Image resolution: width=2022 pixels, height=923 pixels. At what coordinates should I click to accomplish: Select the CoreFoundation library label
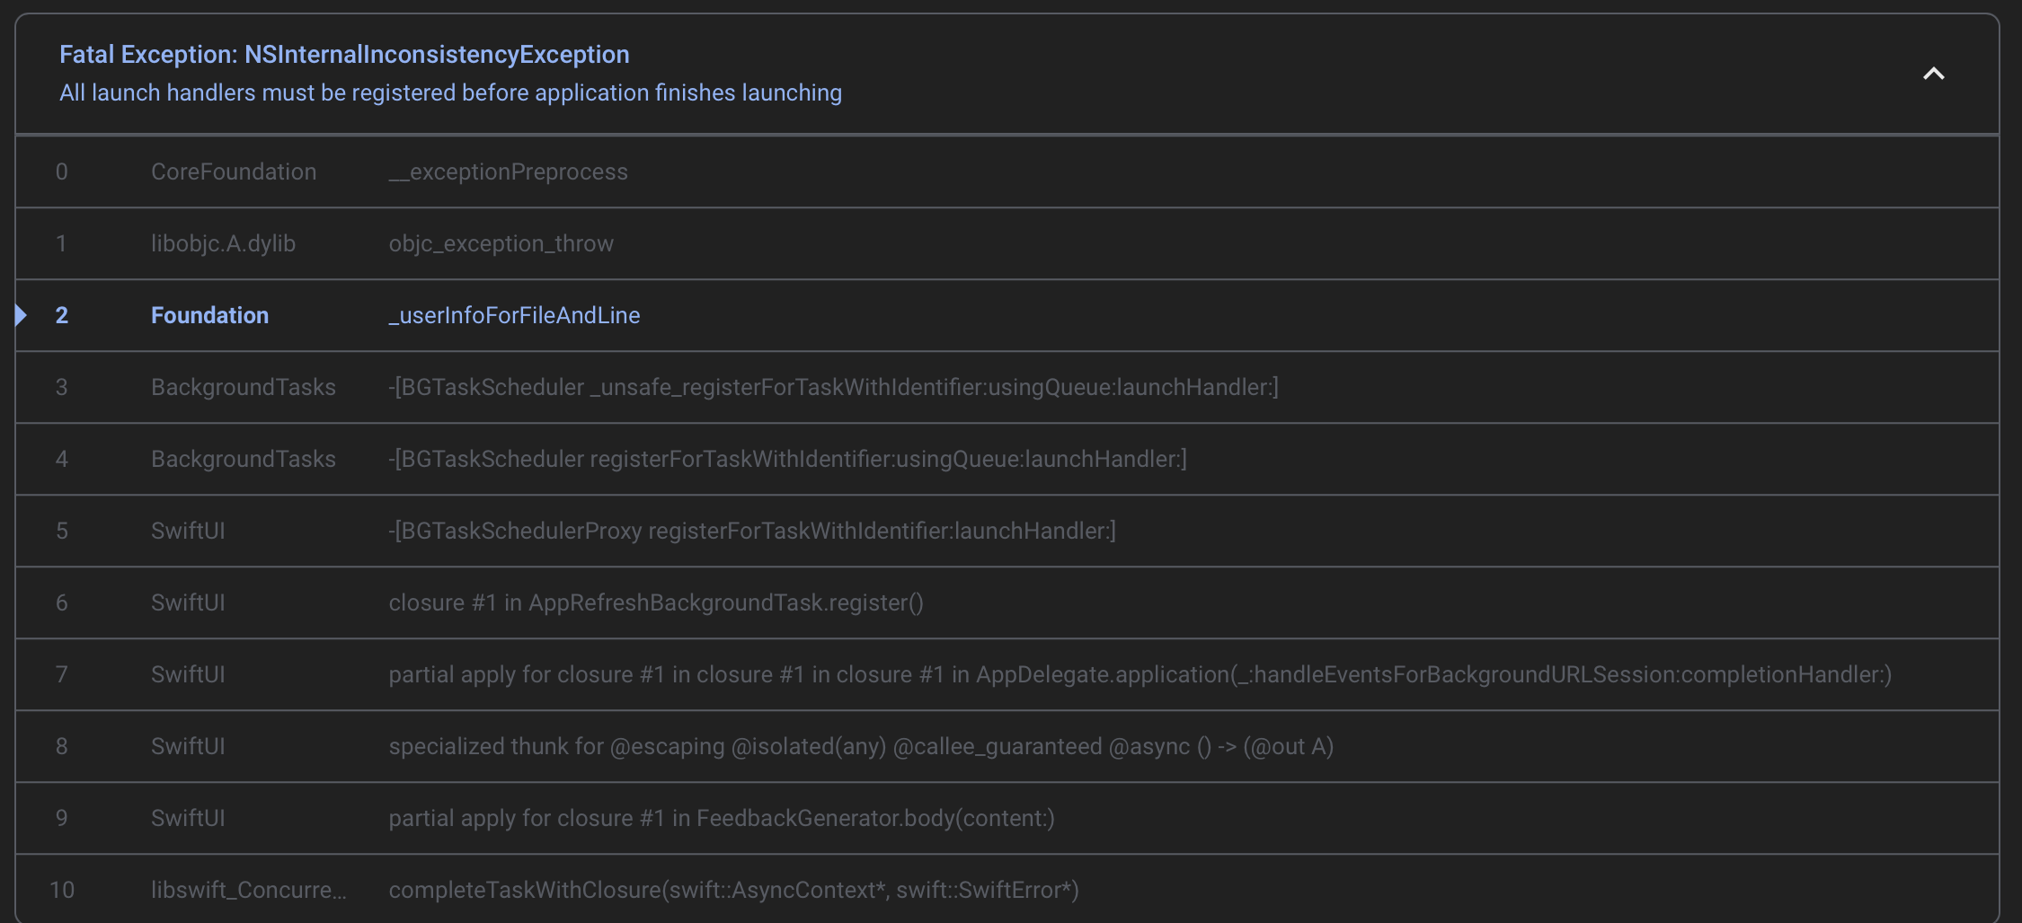[234, 171]
